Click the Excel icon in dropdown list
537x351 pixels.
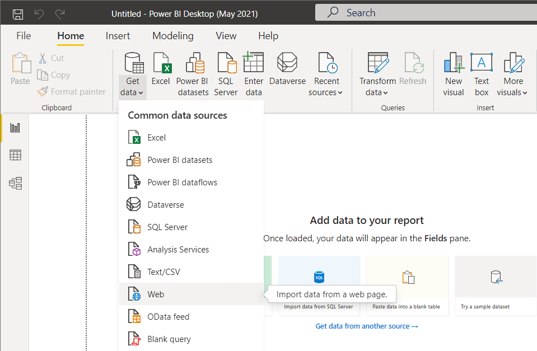pyautogui.click(x=134, y=137)
